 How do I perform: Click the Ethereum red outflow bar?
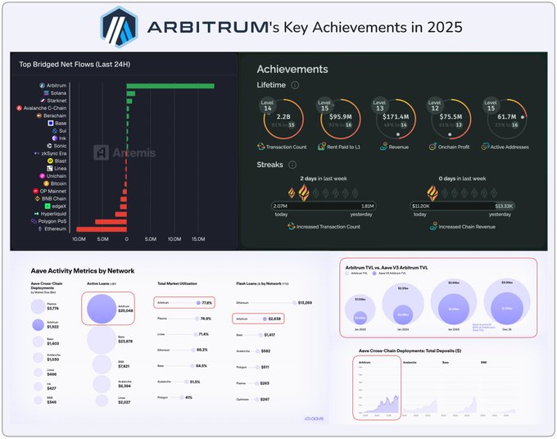pos(102,229)
